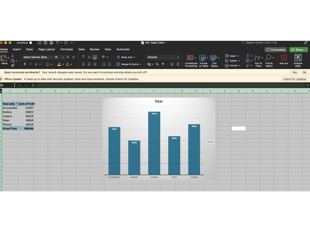
Task: Switch to the Draw tab
Action: pos(29,49)
